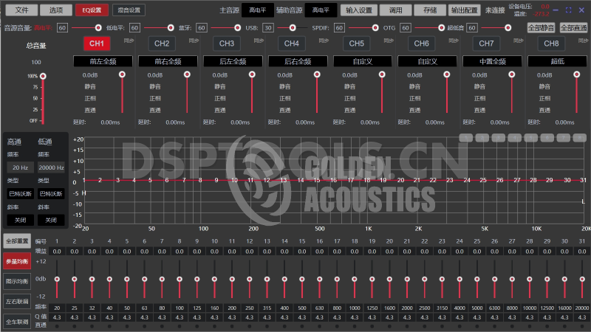Open the 后左全频 channel type dropdown

(x=233, y=61)
